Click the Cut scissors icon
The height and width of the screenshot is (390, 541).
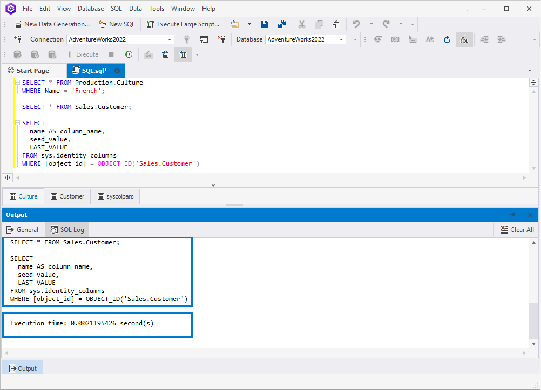(x=302, y=24)
